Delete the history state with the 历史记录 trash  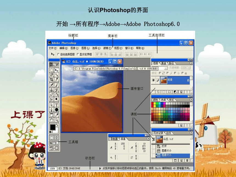click(187, 161)
